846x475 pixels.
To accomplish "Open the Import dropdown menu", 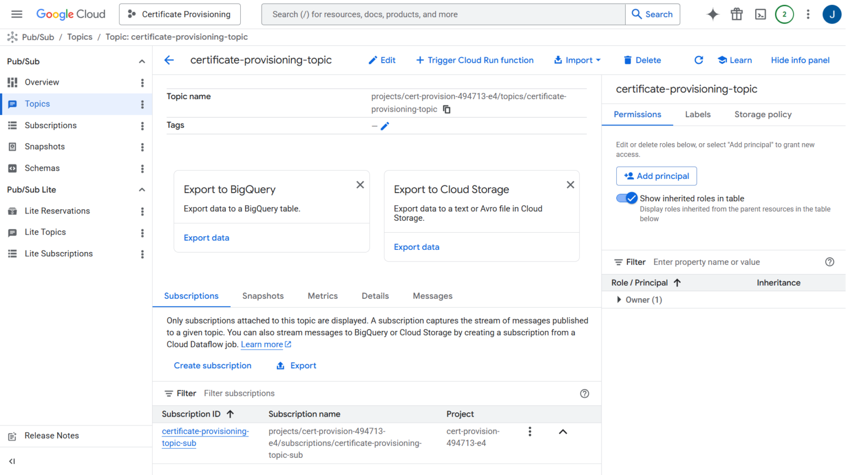I will coord(577,60).
